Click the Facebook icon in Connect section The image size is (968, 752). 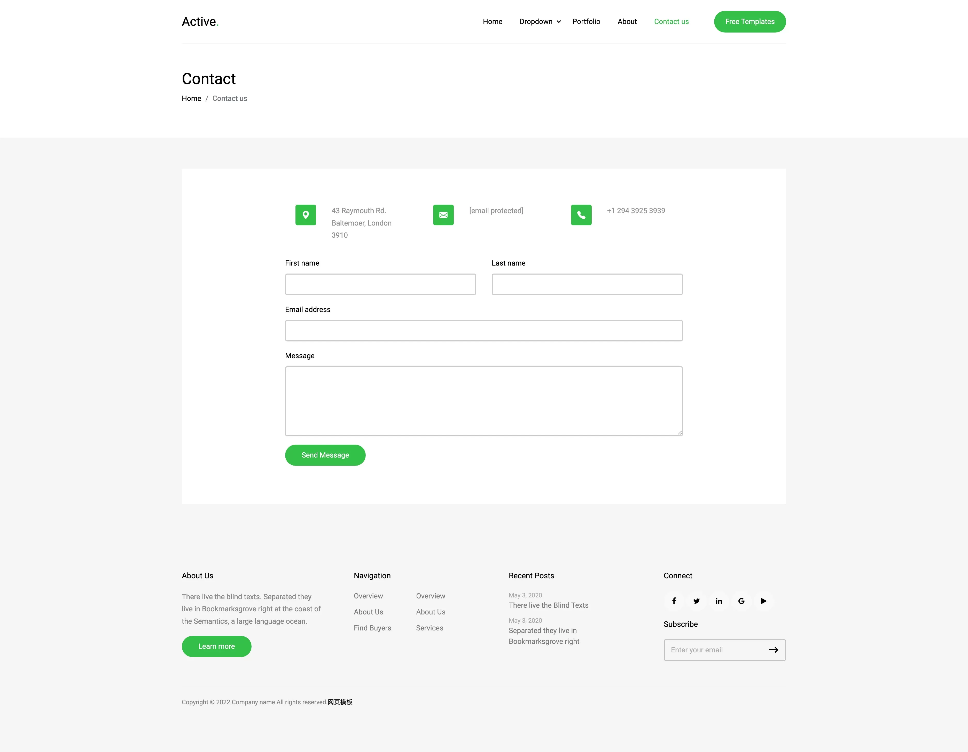click(x=674, y=601)
